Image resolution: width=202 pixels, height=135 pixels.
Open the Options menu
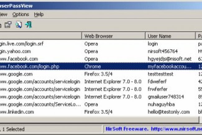[x=21, y=14]
